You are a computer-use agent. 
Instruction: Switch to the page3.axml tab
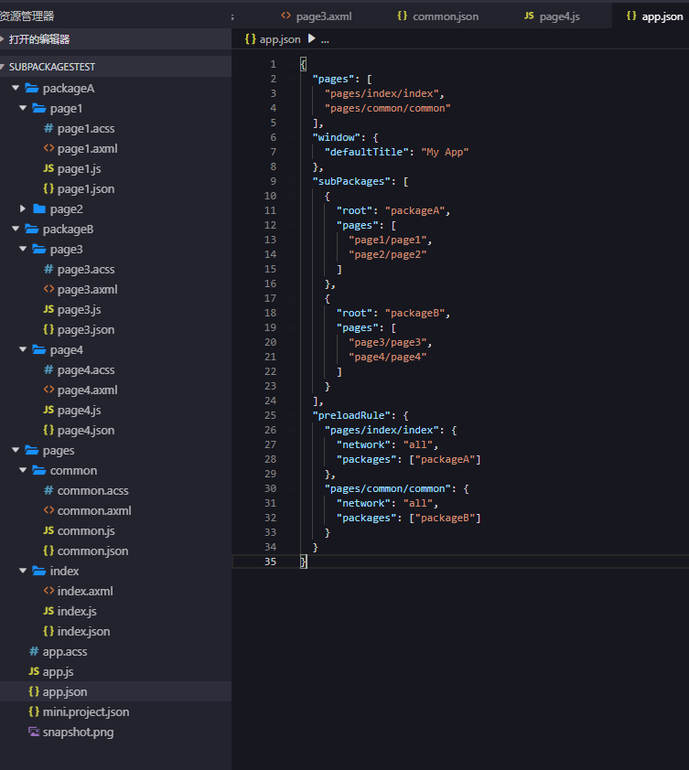(x=317, y=16)
